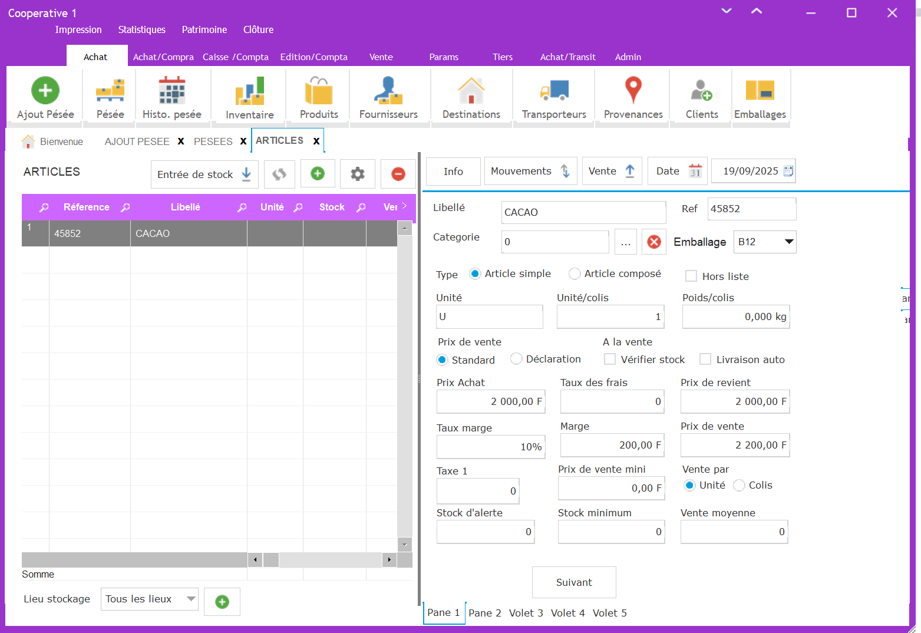Open Provenances location pin icon
Image resolution: width=921 pixels, height=633 pixels.
pos(633,91)
